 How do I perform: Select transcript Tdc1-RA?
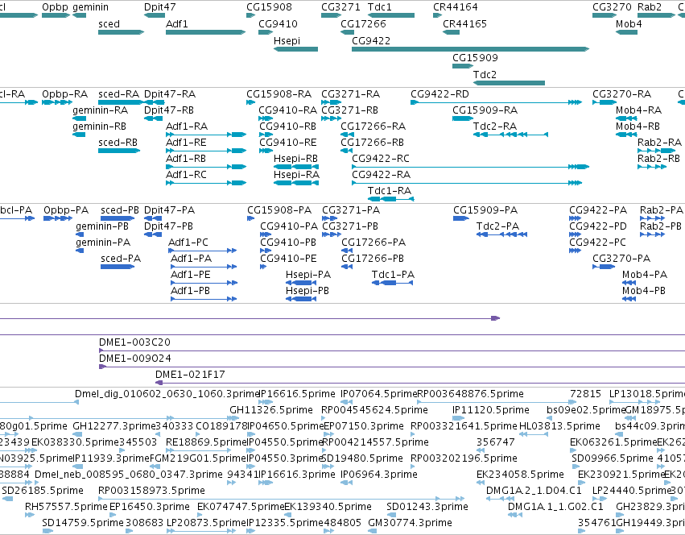[390, 199]
